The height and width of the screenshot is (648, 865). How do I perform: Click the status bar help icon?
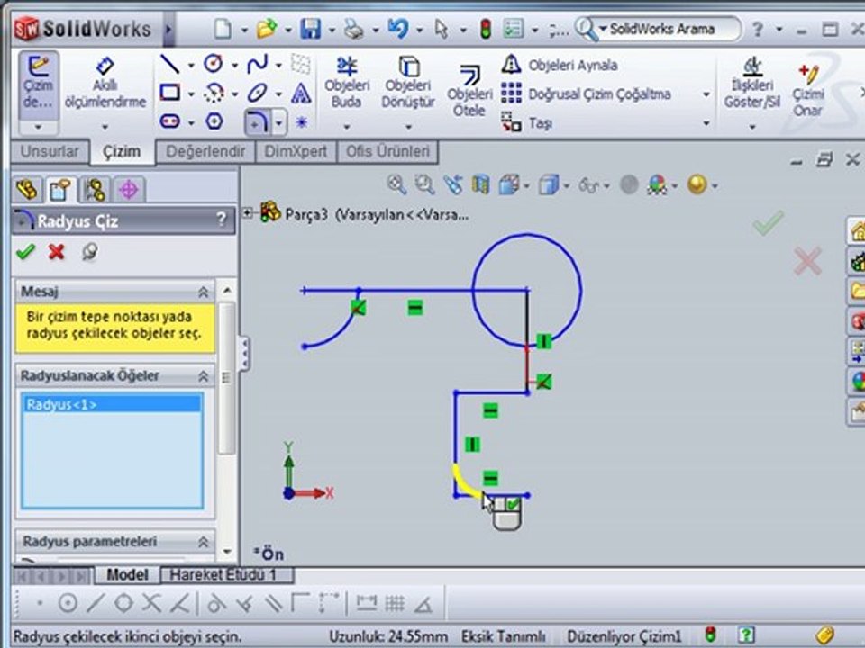[x=746, y=634]
